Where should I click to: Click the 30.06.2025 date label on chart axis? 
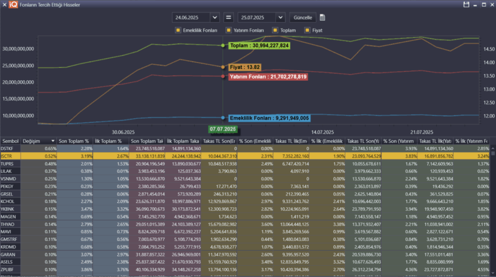(123, 132)
